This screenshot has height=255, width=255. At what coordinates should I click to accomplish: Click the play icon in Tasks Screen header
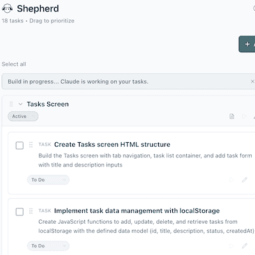click(x=244, y=116)
